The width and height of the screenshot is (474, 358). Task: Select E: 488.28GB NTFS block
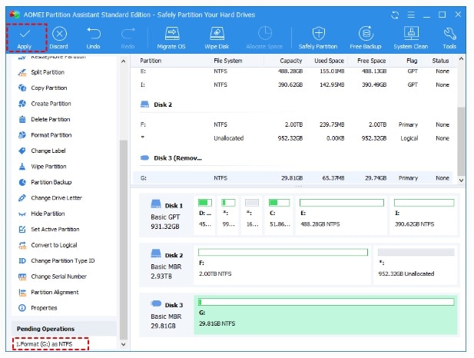click(342, 215)
